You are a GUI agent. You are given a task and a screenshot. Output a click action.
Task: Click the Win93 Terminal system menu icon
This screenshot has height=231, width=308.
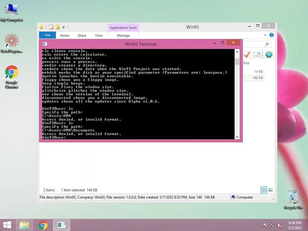(45, 44)
